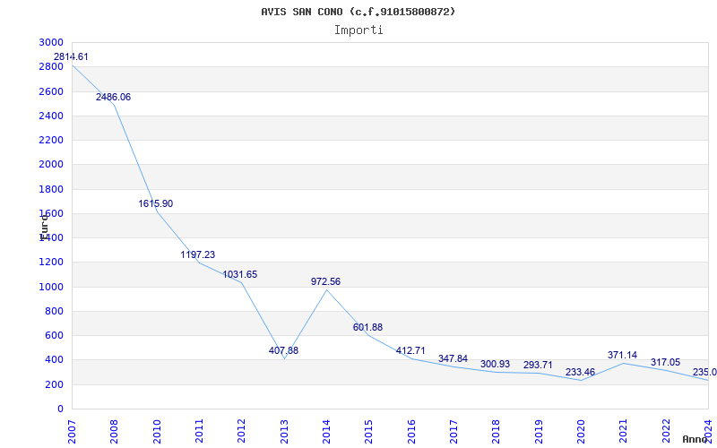Image resolution: width=717 pixels, height=448 pixels.
Task: Click the 1800 y-axis tick label
Action: 51,189
